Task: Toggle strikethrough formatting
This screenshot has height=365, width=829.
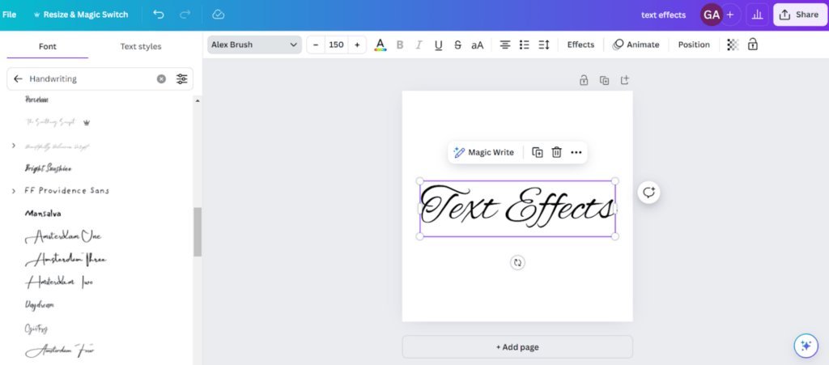Action: pos(458,45)
